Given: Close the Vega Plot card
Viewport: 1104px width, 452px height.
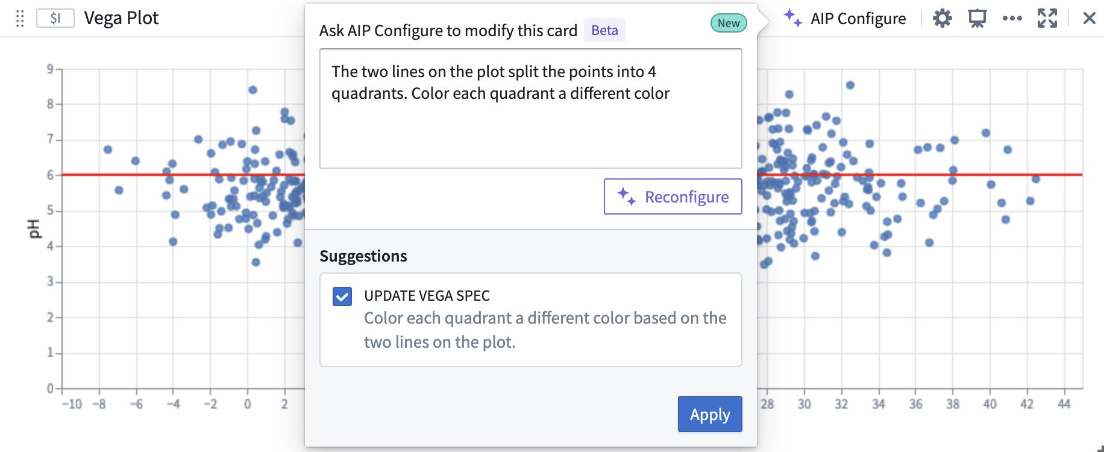Looking at the screenshot, I should (1089, 18).
